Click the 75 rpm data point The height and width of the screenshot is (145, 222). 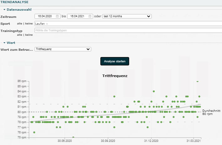click(73, 137)
